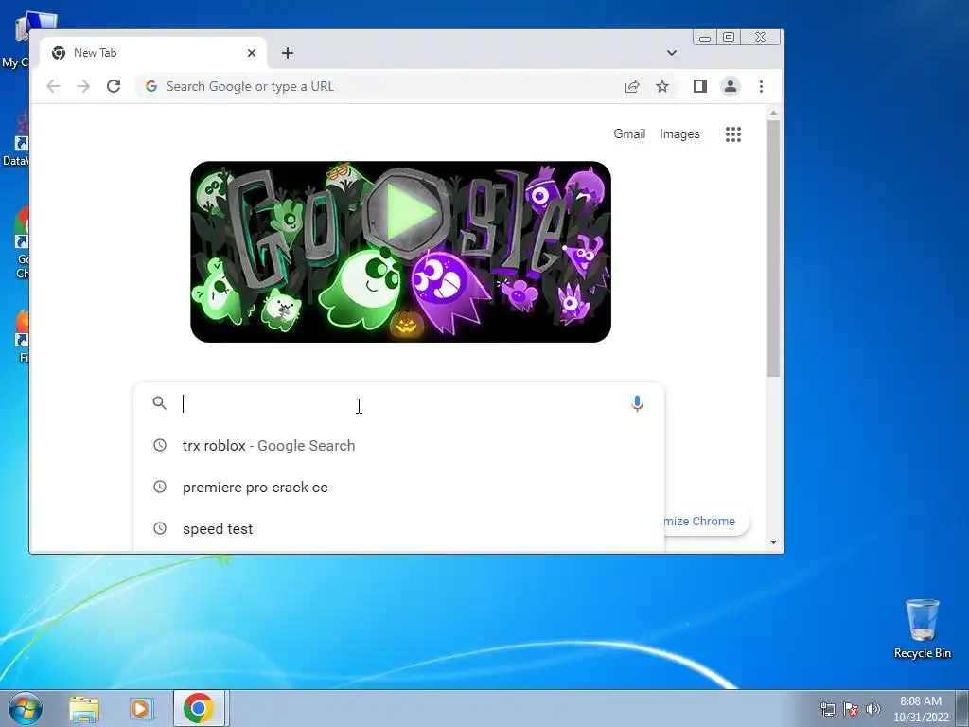The height and width of the screenshot is (727, 969).
Task: Select the New Tab tab
Action: tap(153, 53)
